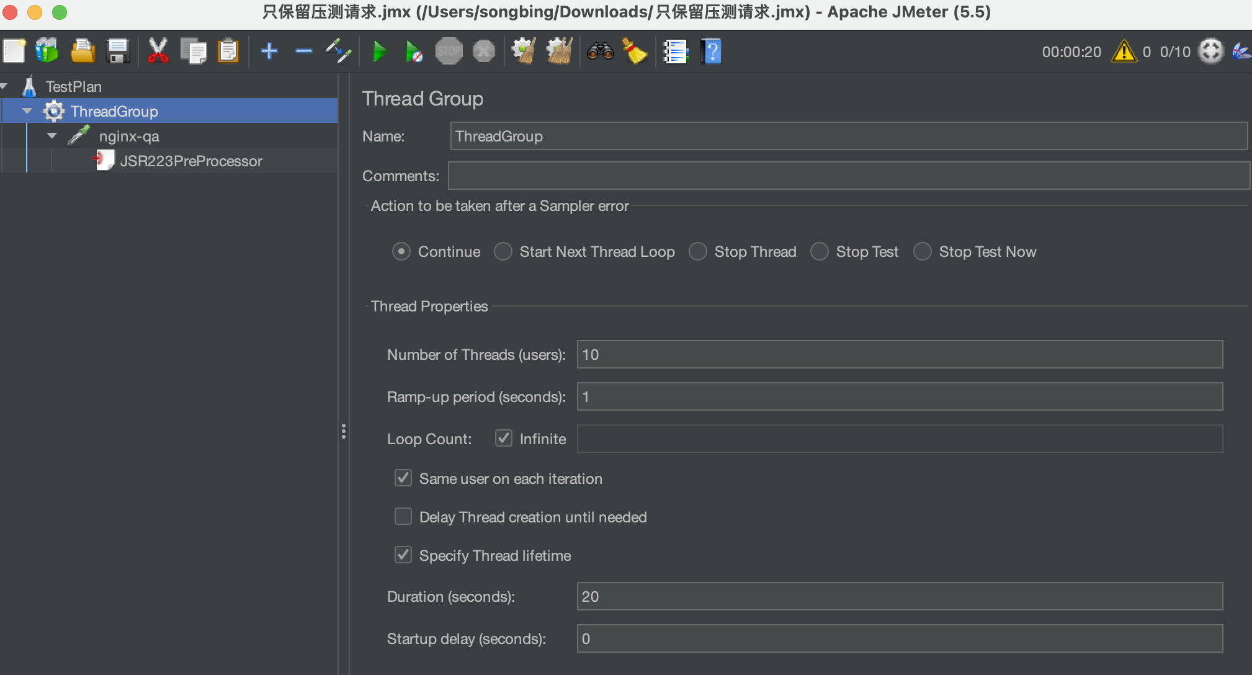Enable Delay Thread creation until needed
Image resolution: width=1252 pixels, height=675 pixels.
(403, 517)
